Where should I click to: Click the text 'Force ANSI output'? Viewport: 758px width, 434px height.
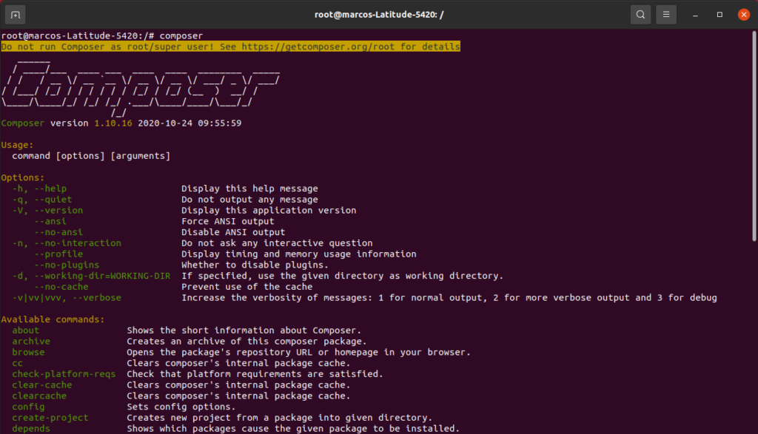point(228,221)
